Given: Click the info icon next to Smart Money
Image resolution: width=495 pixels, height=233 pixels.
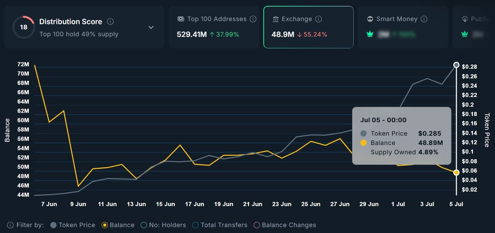Looking at the screenshot, I should 424,19.
